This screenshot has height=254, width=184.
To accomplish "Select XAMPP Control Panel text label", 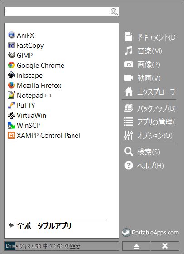I will pyautogui.click(x=48, y=136).
